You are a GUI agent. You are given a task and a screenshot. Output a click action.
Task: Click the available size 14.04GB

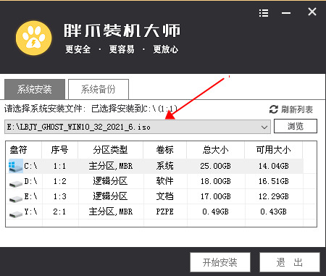pos(274,166)
